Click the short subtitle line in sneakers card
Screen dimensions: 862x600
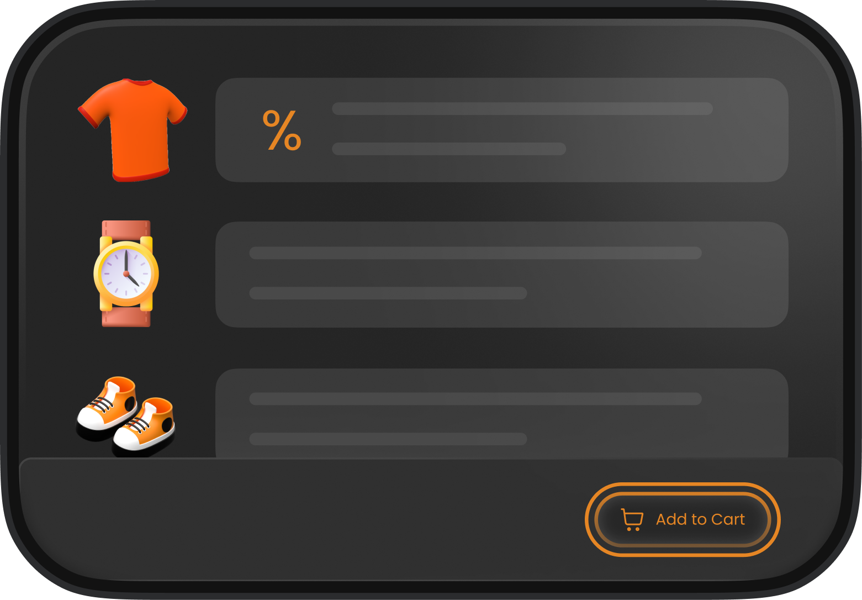[x=388, y=439]
